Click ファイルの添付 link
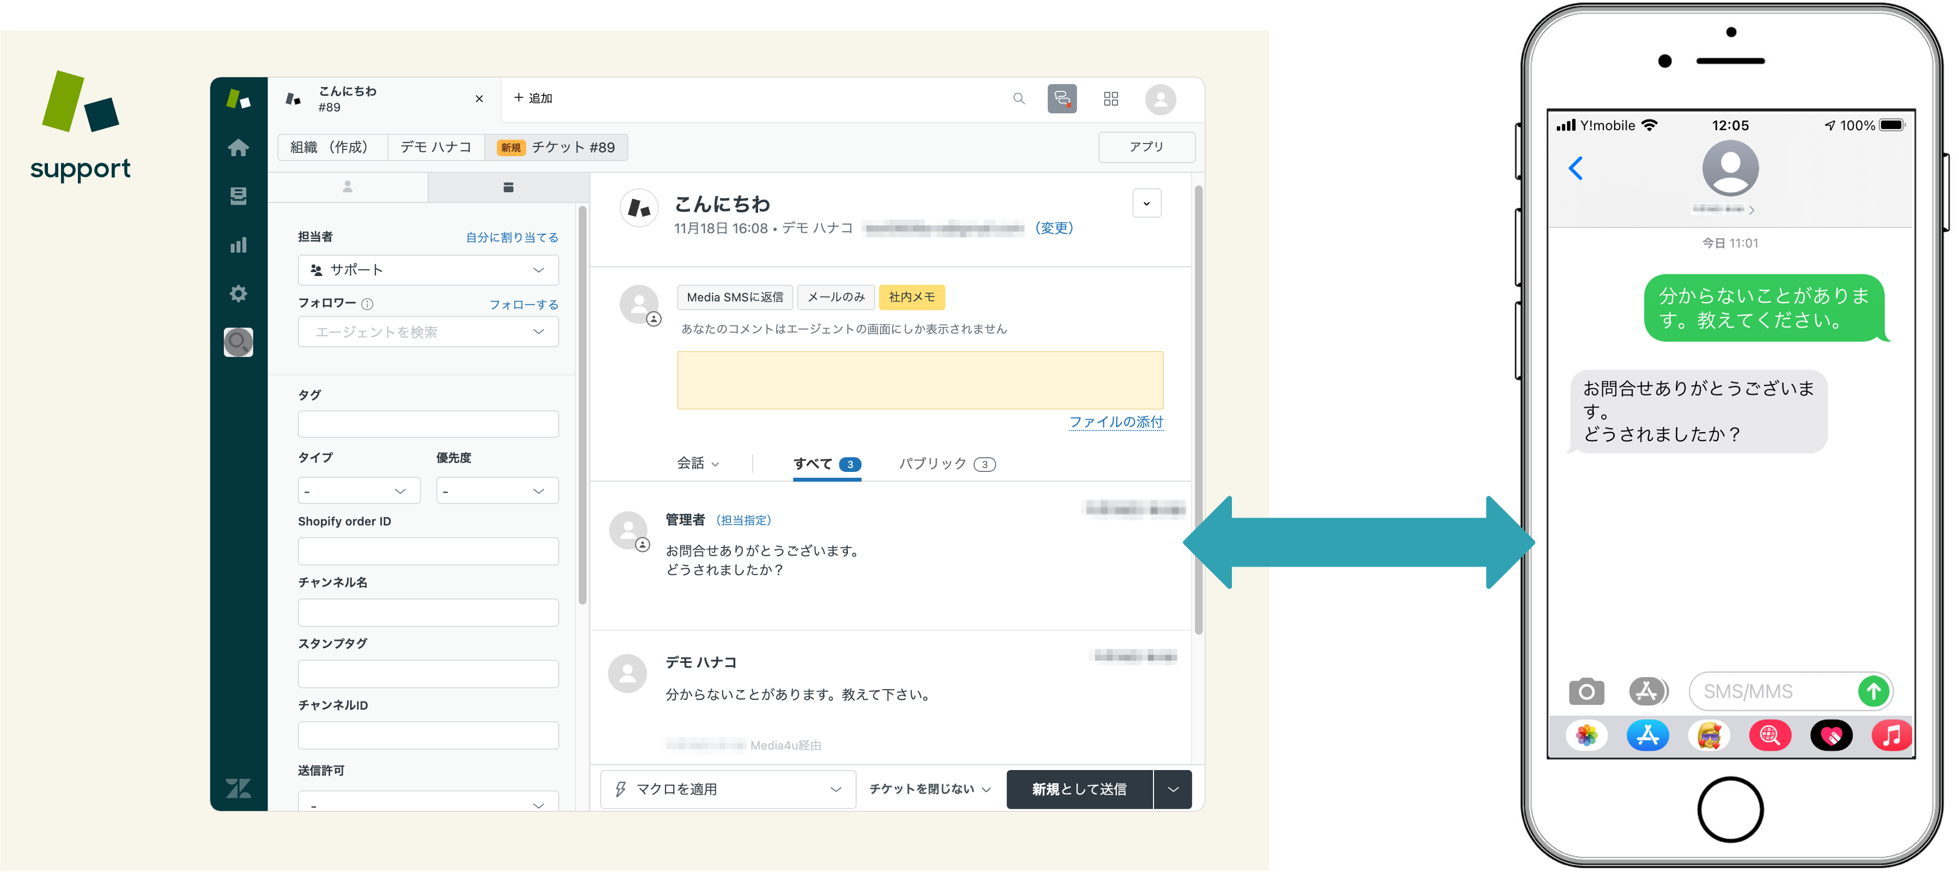 1115,422
